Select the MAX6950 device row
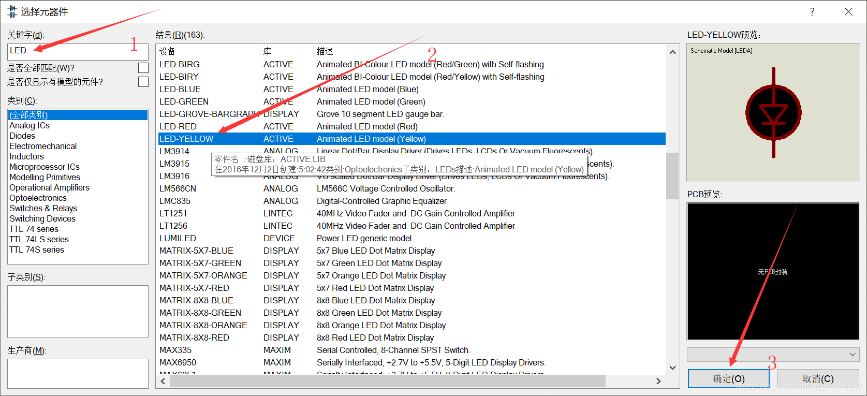Screen dimensions: 867x396 point(412,362)
